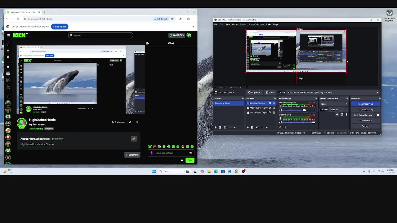
Task: Click the pencil edit icon in About panel
Action: point(134,139)
